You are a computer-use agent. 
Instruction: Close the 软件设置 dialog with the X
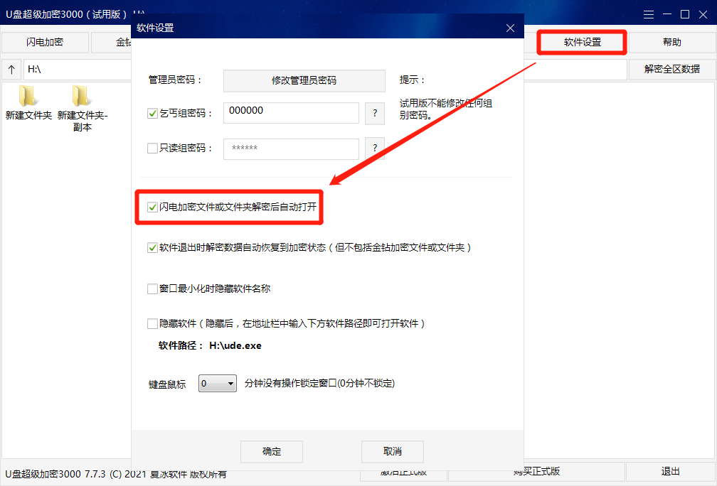pyautogui.click(x=510, y=28)
